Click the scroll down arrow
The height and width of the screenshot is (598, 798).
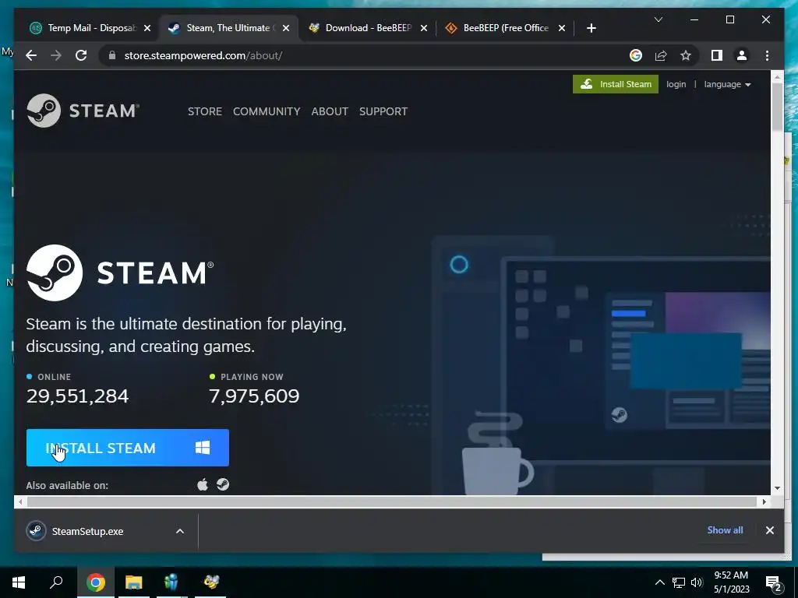(777, 488)
